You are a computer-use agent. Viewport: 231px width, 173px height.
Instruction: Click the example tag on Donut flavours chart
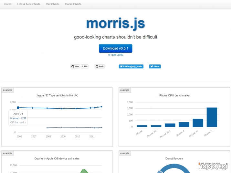pos(125,153)
